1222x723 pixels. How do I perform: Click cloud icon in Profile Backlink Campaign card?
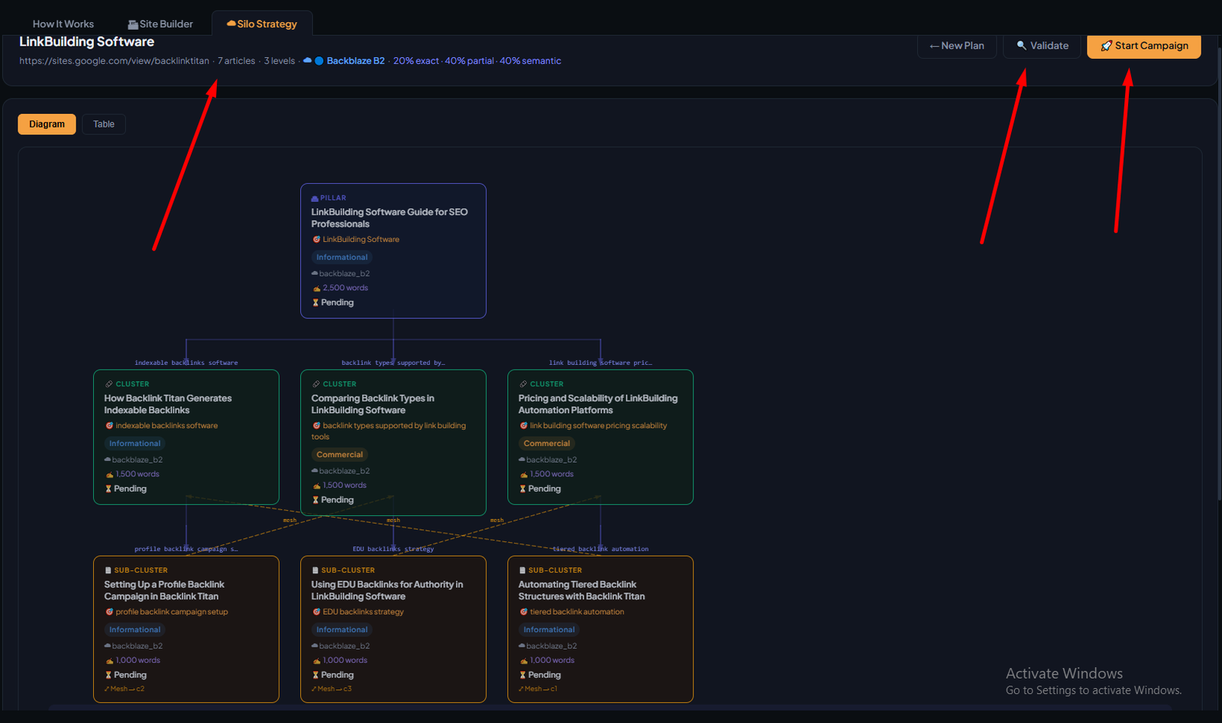tap(108, 646)
